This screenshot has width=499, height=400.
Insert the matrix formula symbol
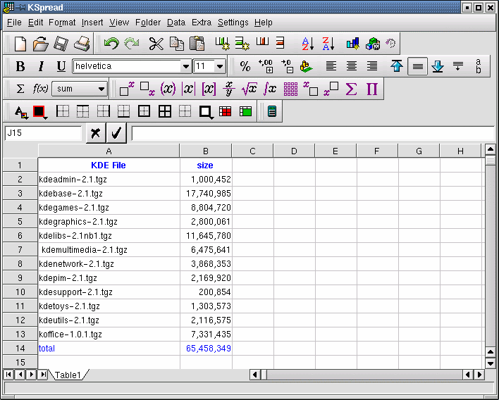pyautogui.click(x=290, y=89)
